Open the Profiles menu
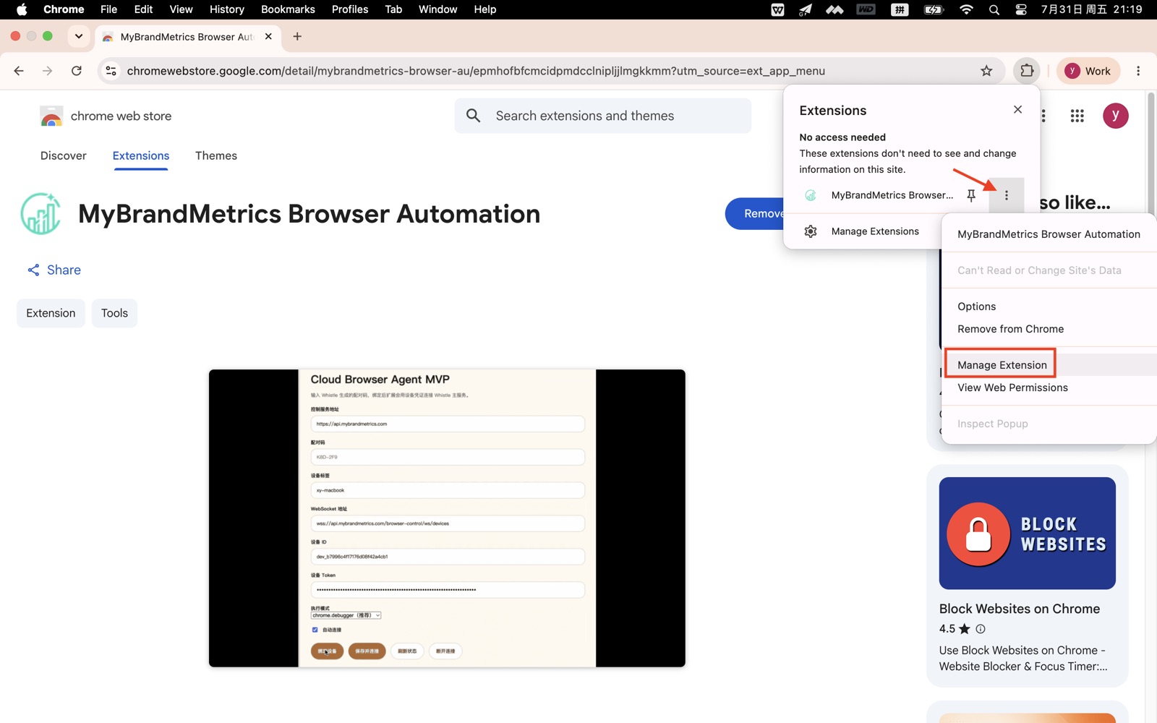Screen dimensions: 1157x723 click(350, 9)
